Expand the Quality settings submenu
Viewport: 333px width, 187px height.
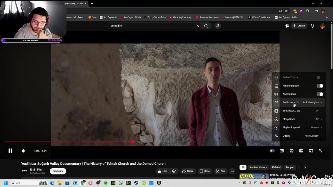[x=299, y=136]
